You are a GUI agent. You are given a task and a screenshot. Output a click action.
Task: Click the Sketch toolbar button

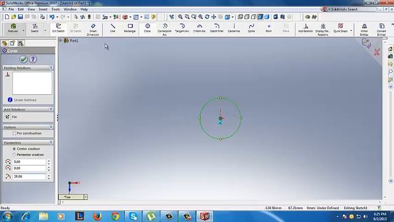click(x=34, y=28)
